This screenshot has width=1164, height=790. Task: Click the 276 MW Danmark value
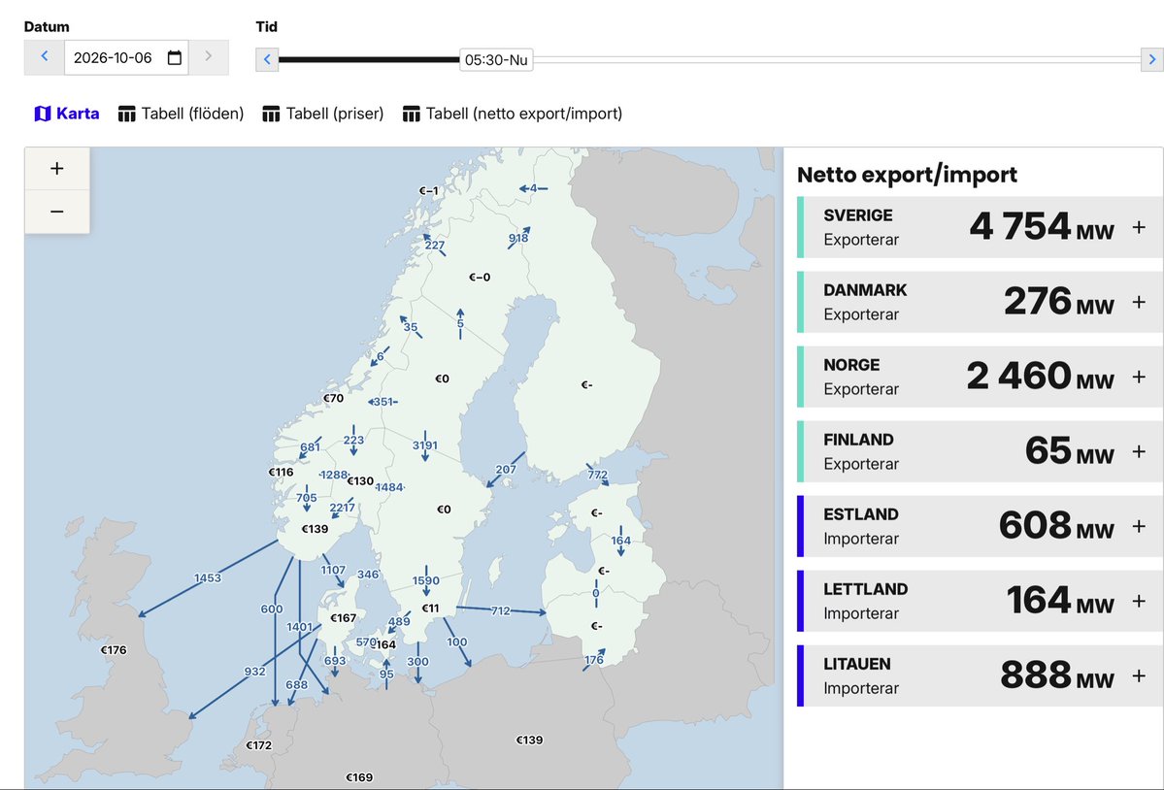1058,302
